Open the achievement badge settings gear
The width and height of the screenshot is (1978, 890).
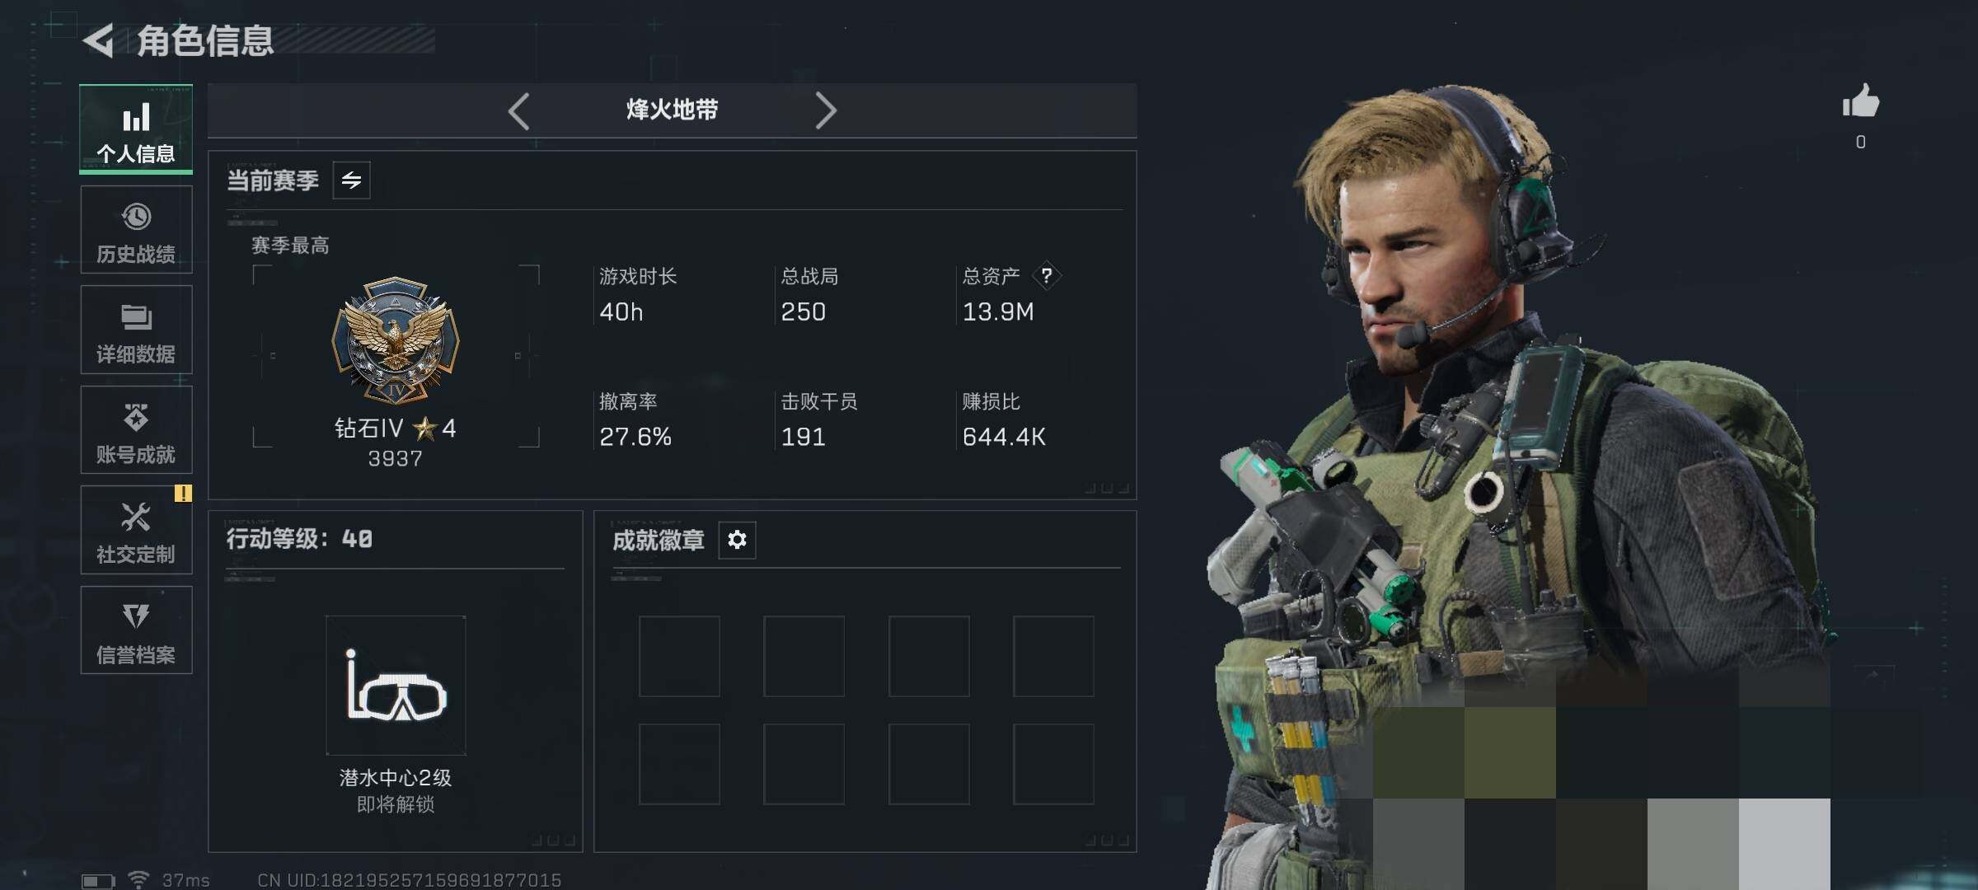(x=737, y=540)
